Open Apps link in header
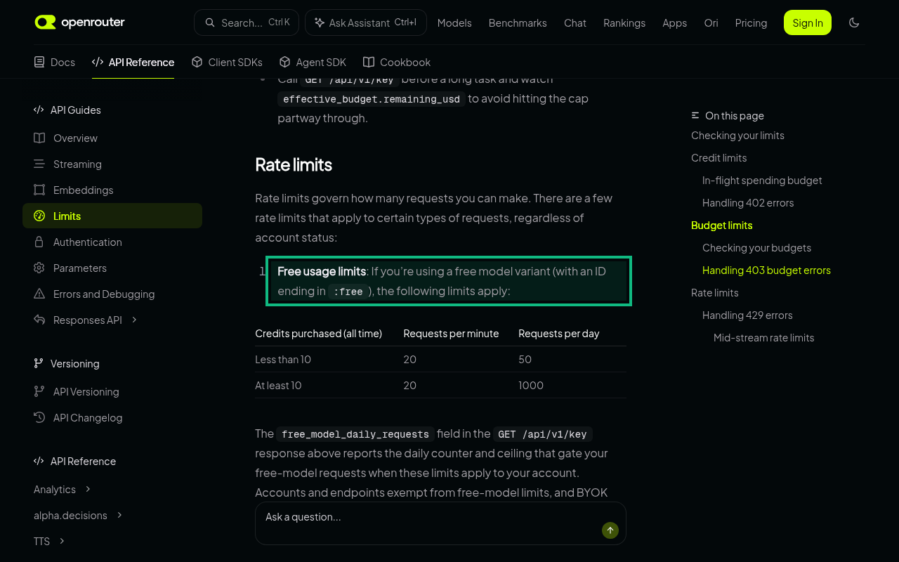 pyautogui.click(x=675, y=22)
